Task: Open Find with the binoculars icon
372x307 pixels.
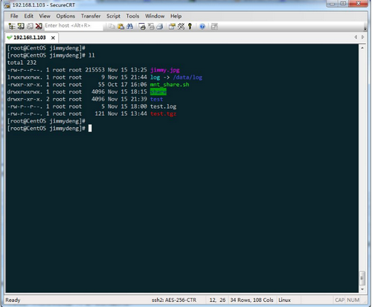Action: pyautogui.click(x=129, y=26)
